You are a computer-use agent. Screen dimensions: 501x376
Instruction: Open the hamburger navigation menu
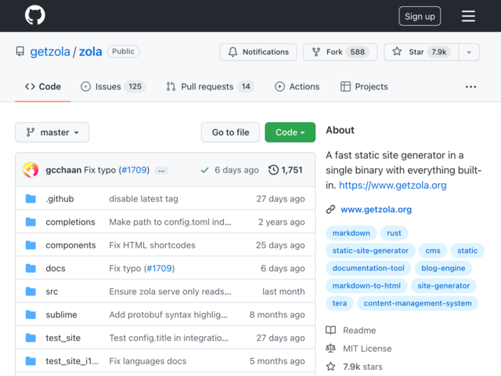(468, 16)
